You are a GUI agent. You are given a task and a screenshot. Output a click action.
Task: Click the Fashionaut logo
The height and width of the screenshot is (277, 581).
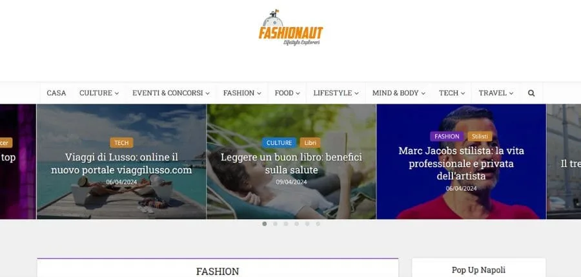290,27
